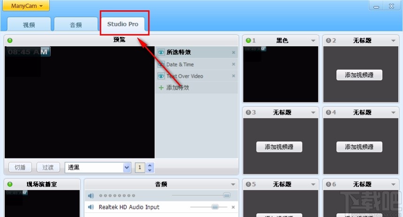Increase transition duration with up arrow
This screenshot has height=217, width=403.
coord(150,165)
